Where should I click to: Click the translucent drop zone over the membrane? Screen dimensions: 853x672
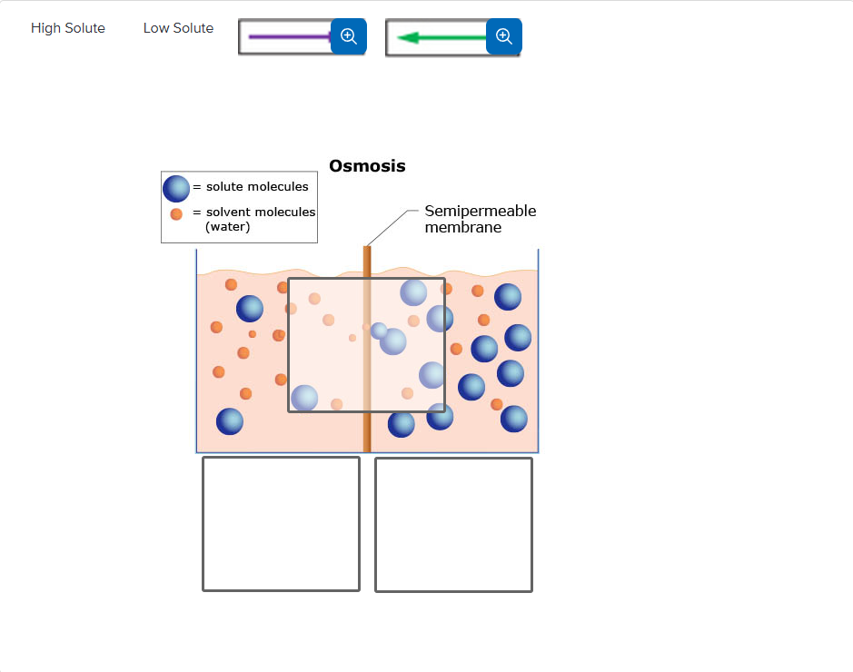pyautogui.click(x=366, y=345)
